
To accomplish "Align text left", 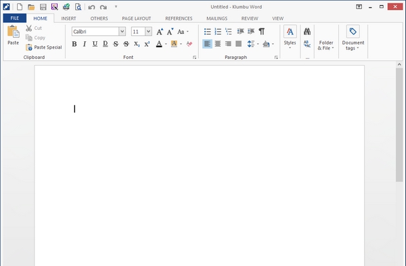I will [x=208, y=44].
